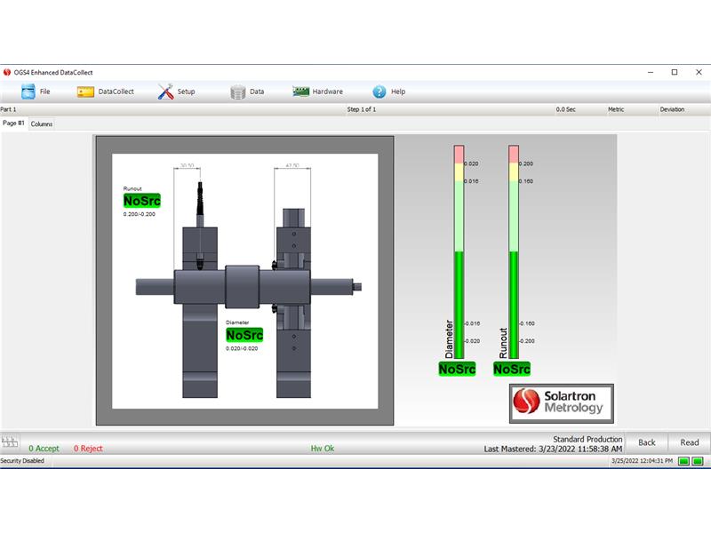This screenshot has height=533, width=711.
Task: Click the Hardware circuit board icon
Action: pyautogui.click(x=300, y=91)
